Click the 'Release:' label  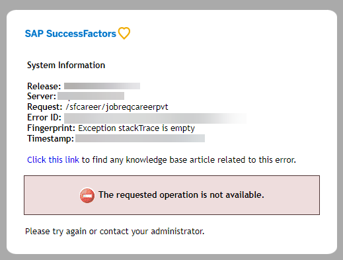[44, 86]
